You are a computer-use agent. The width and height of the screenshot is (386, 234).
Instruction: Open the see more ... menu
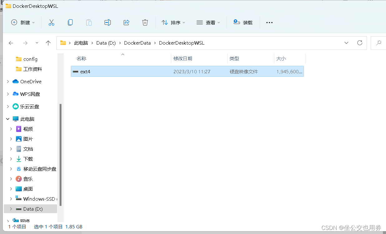269,22
